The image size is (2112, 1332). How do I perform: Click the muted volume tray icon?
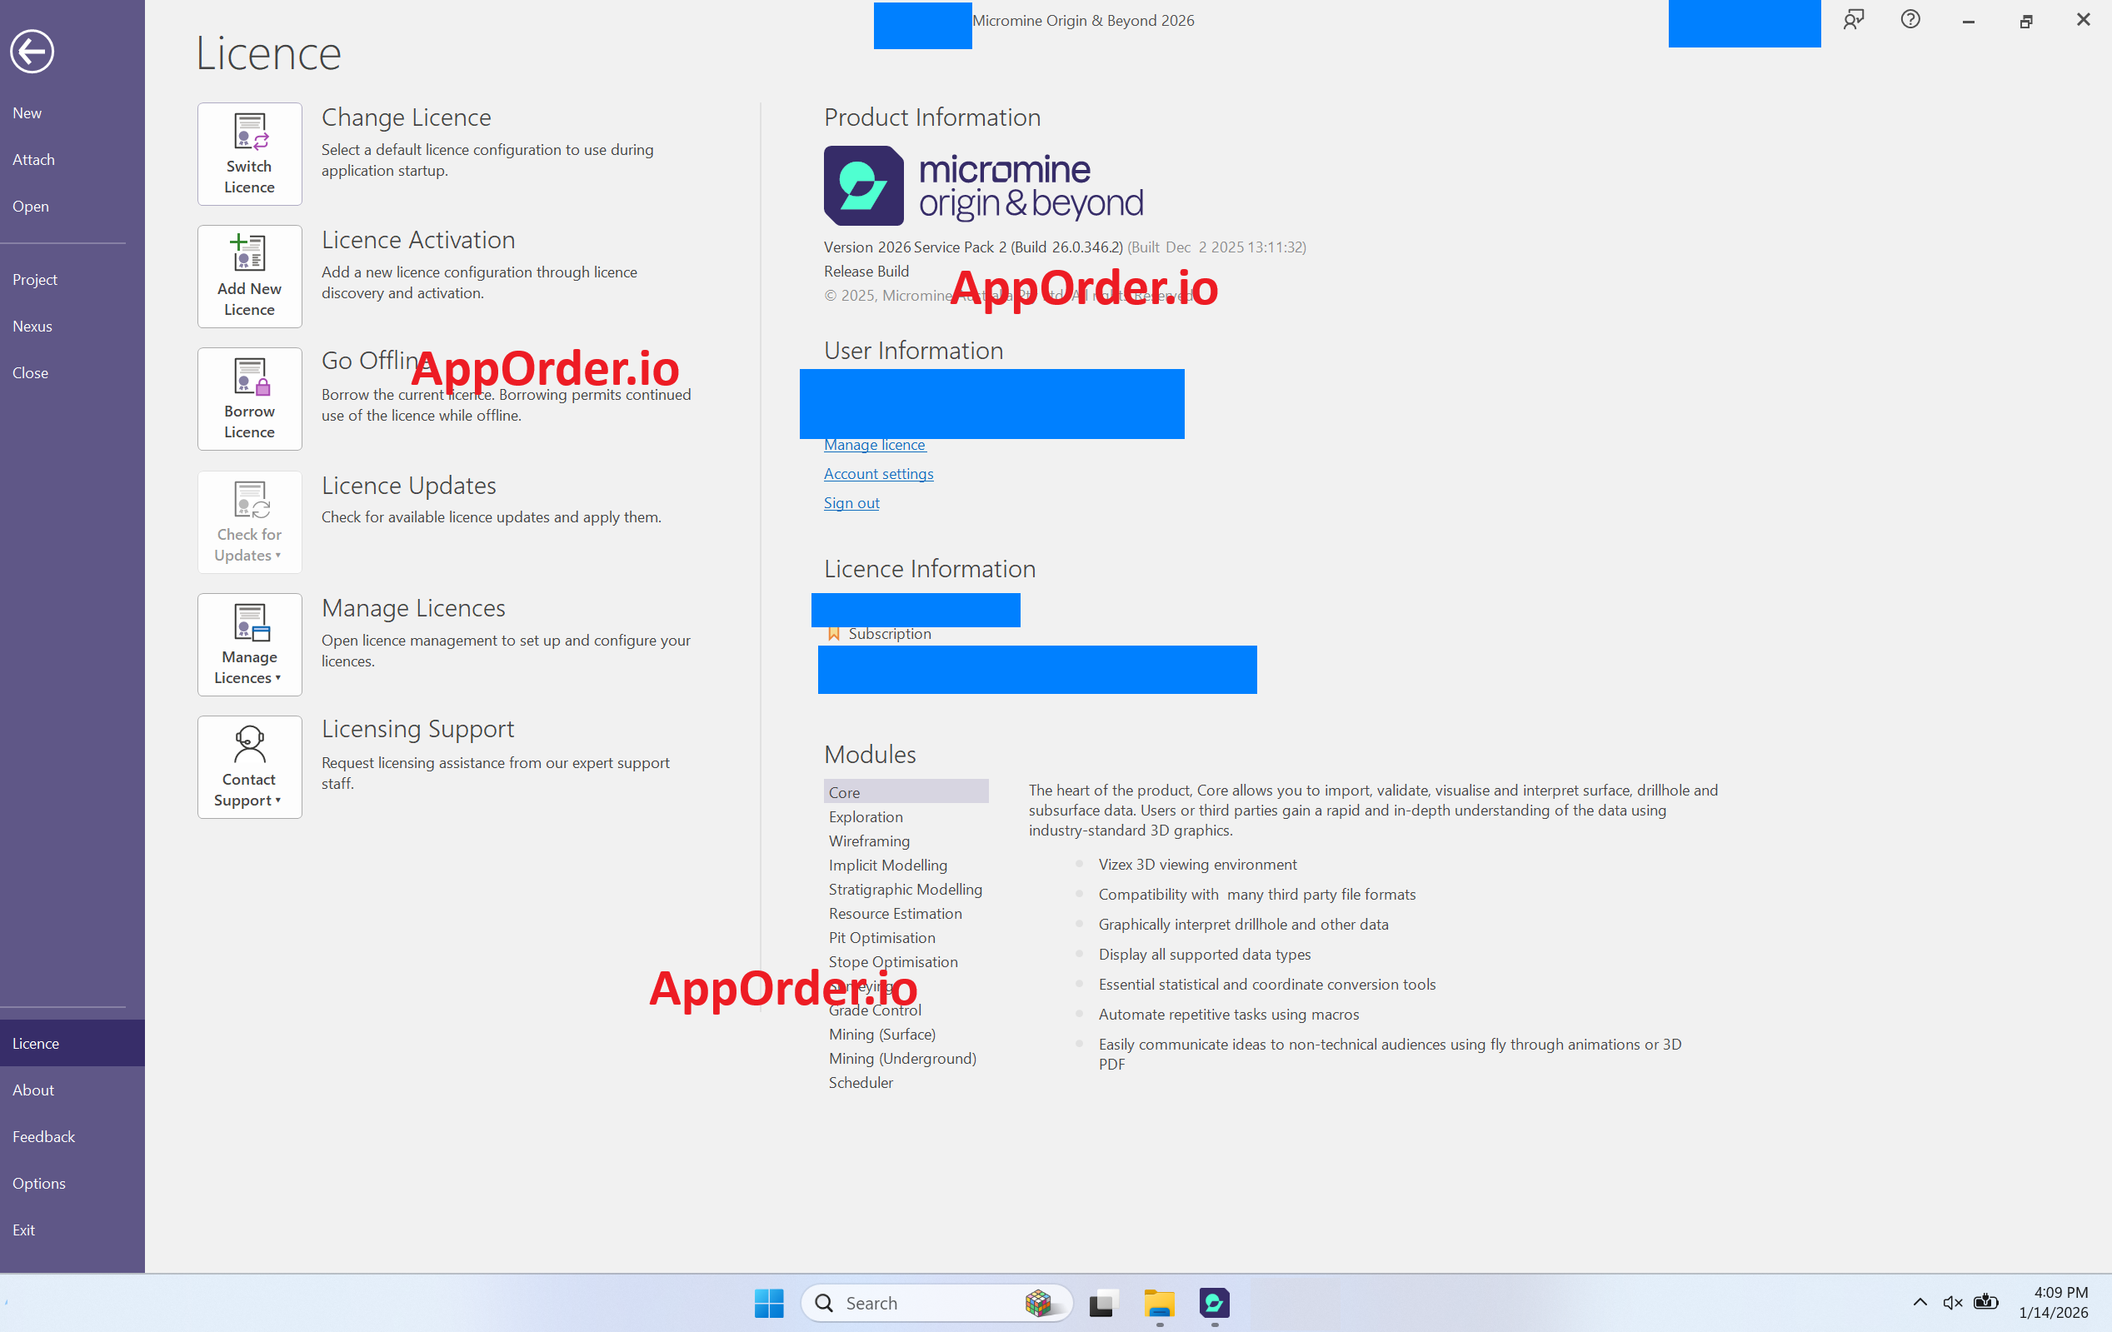tap(1952, 1303)
